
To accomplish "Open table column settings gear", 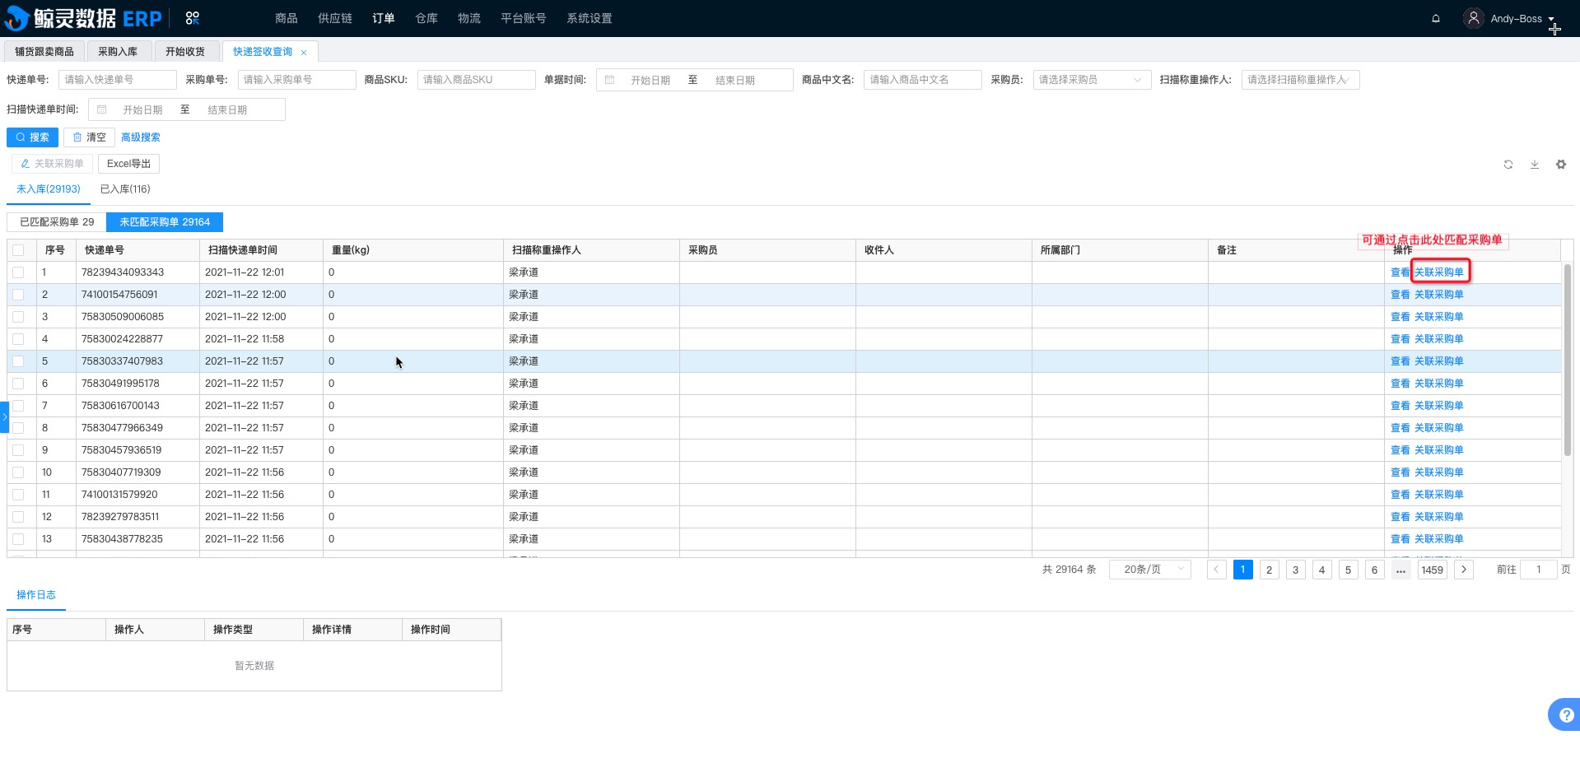I will tap(1561, 165).
